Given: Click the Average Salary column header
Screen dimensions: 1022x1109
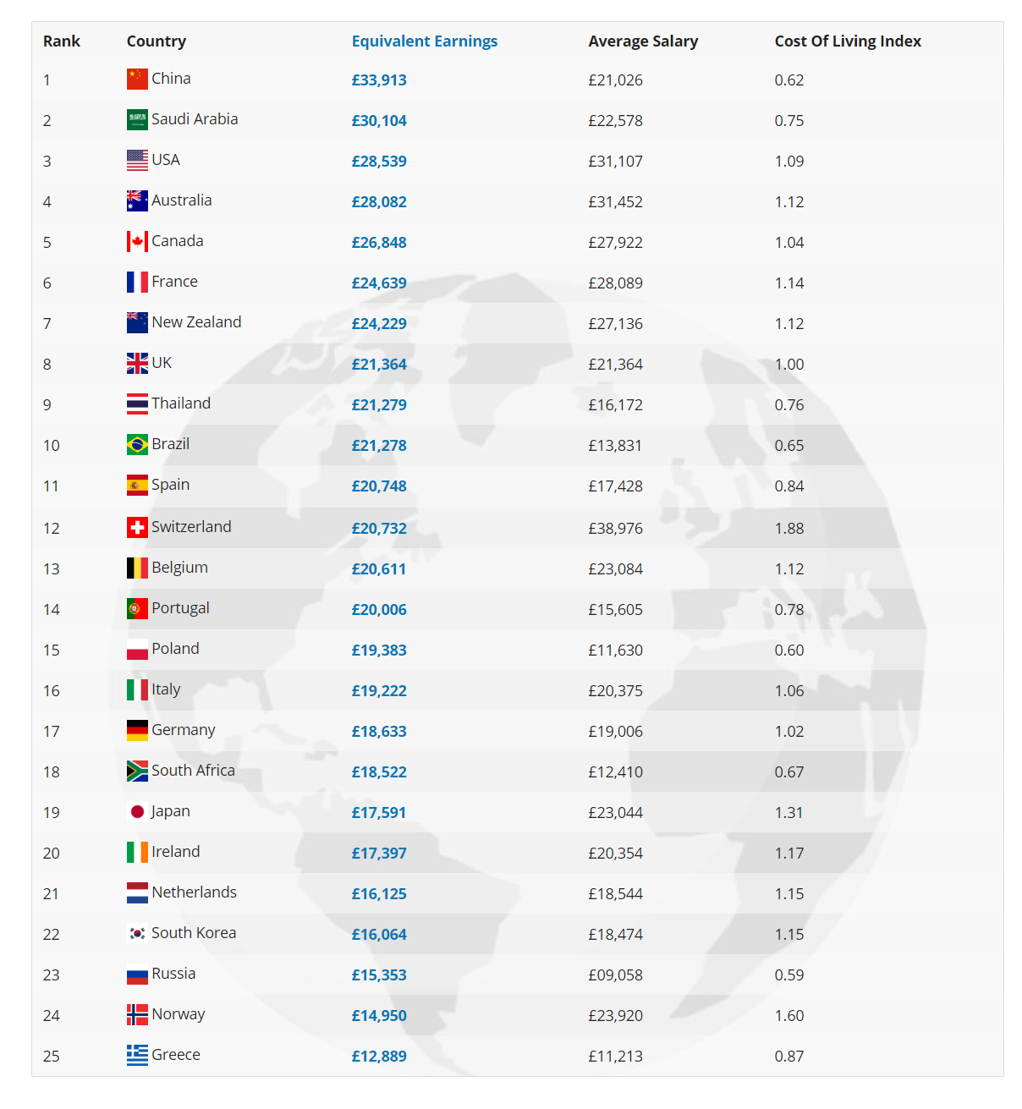Looking at the screenshot, I should [x=643, y=41].
